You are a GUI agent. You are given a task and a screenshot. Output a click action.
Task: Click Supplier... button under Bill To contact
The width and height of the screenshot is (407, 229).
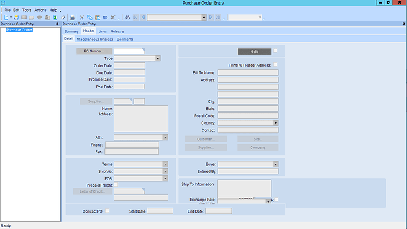click(206, 147)
